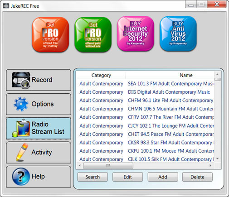This screenshot has height=197, width=229.
Task: Minimize the JukeREC Free window
Action: coord(191,5)
